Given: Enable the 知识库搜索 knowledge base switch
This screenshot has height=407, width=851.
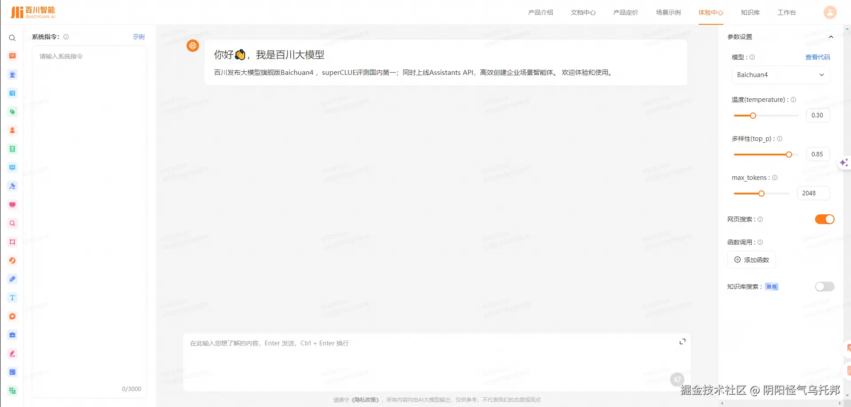Looking at the screenshot, I should click(x=824, y=287).
